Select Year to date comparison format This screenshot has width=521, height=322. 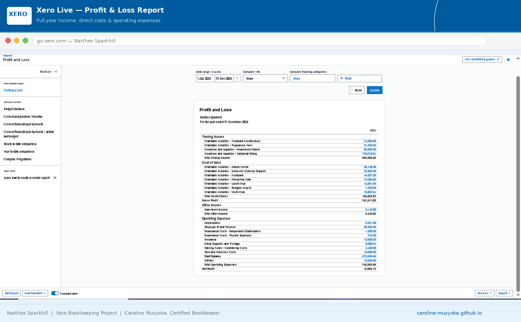coord(19,152)
